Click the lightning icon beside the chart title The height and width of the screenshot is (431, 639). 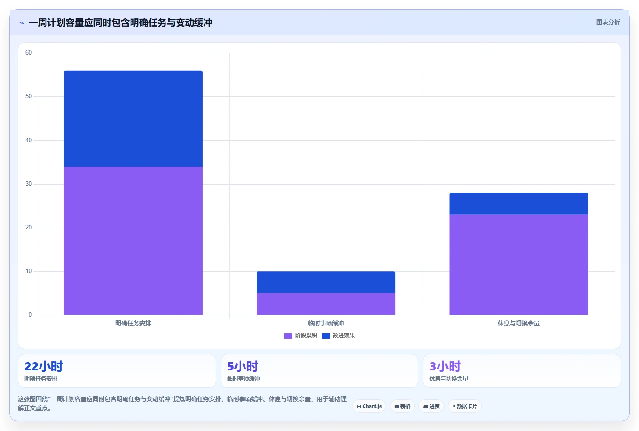pos(22,23)
